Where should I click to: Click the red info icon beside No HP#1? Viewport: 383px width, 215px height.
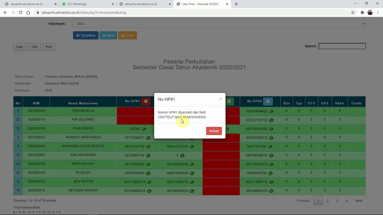coord(146,102)
